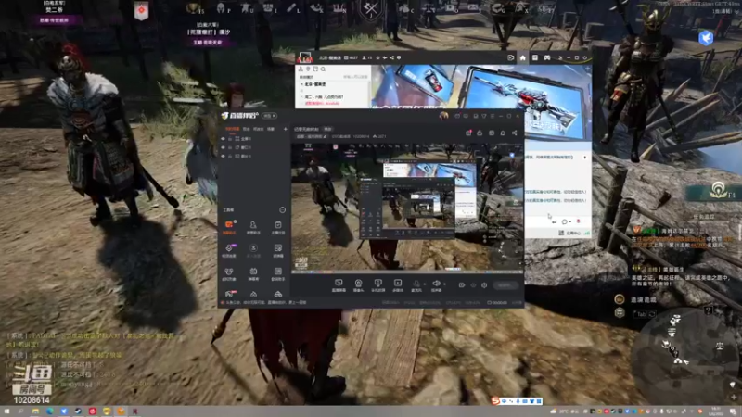Click the red banner icon atop the game HUD

[141, 11]
